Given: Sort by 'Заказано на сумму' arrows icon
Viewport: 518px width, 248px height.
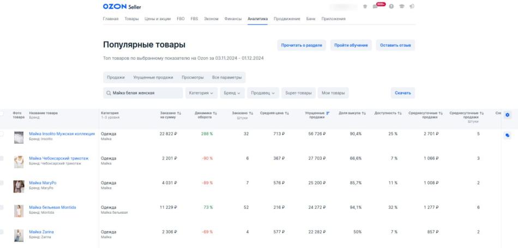Looking at the screenshot, I should tap(179, 113).
